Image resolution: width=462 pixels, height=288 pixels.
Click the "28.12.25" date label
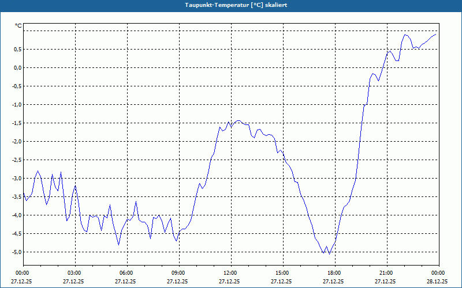pyautogui.click(x=438, y=282)
